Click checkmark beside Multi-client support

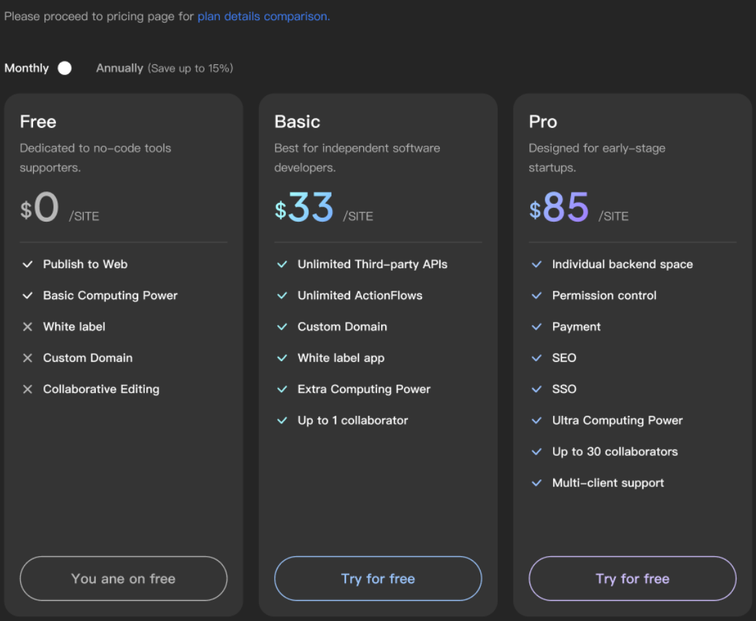536,483
